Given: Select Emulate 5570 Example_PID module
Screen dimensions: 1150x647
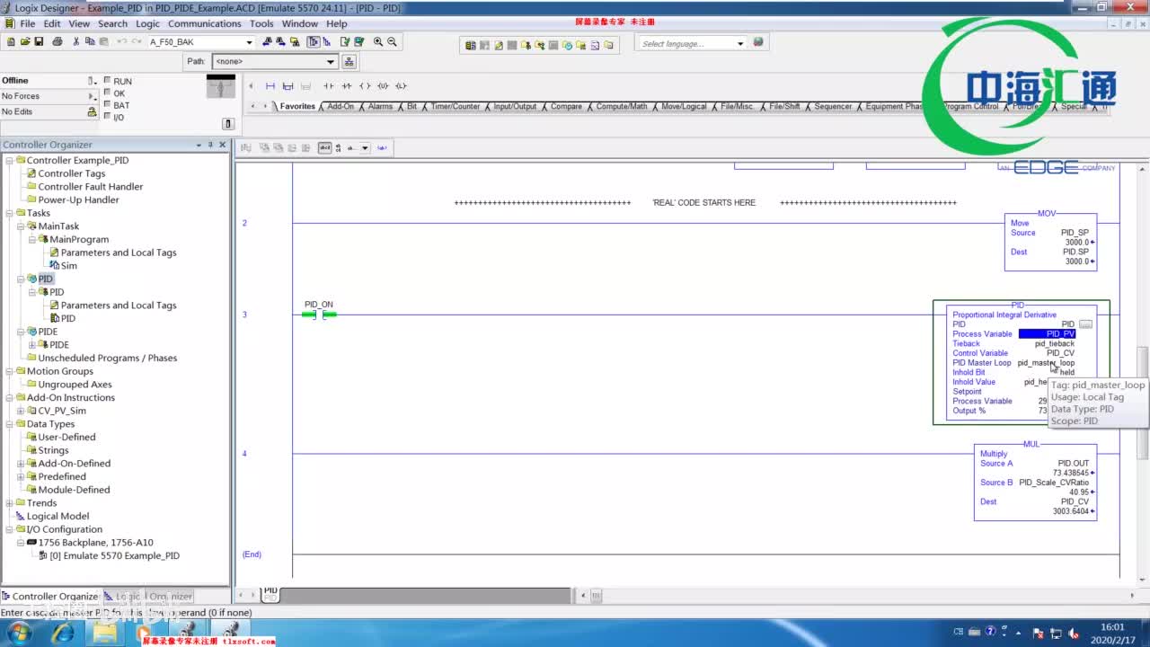Looking at the screenshot, I should pyautogui.click(x=115, y=555).
